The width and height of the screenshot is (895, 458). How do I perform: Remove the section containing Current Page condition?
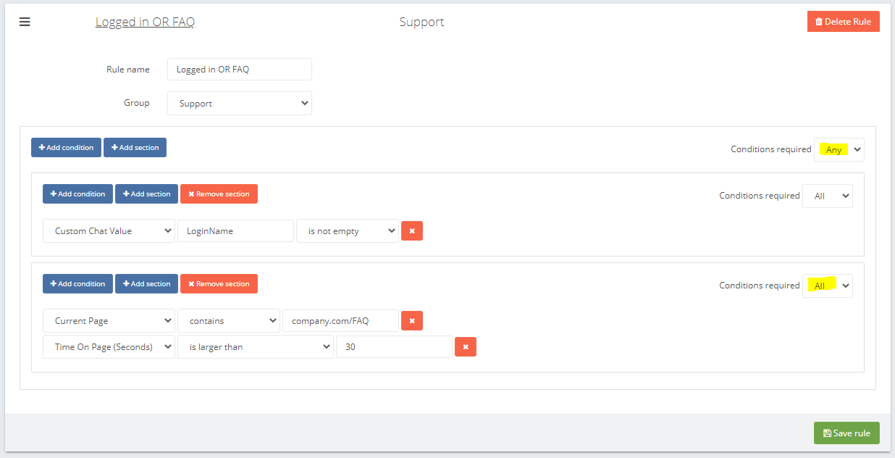(219, 283)
